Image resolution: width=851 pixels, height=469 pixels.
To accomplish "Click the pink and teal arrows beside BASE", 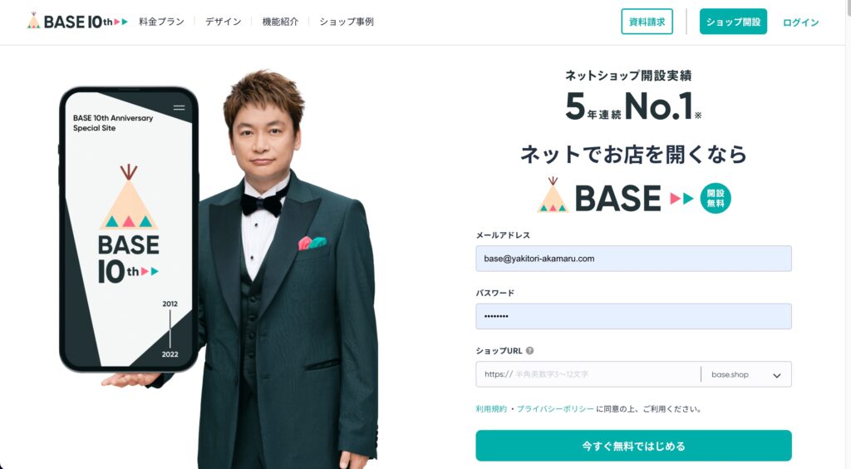I will coord(681,198).
